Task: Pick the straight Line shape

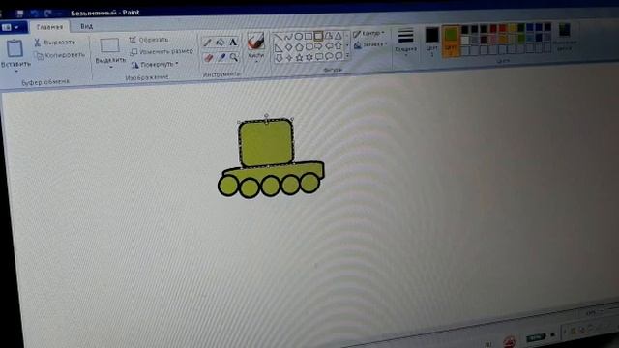Action: 279,37
